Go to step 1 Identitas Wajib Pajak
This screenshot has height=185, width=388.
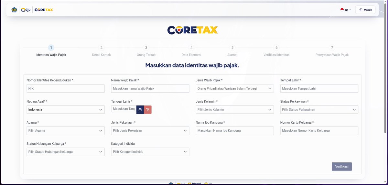51,51
